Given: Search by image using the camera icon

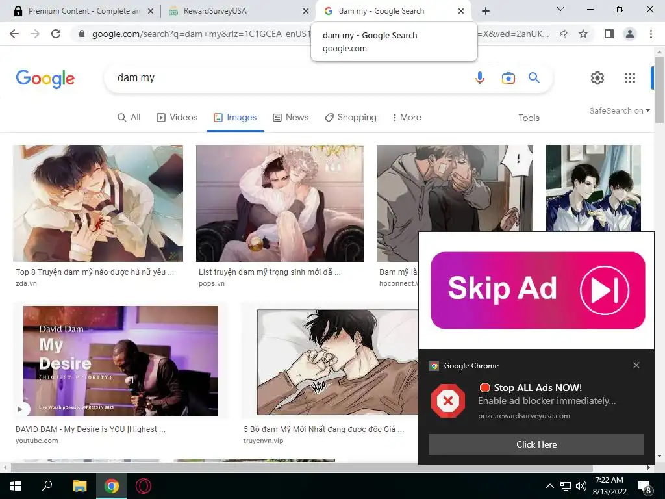Looking at the screenshot, I should coord(508,78).
